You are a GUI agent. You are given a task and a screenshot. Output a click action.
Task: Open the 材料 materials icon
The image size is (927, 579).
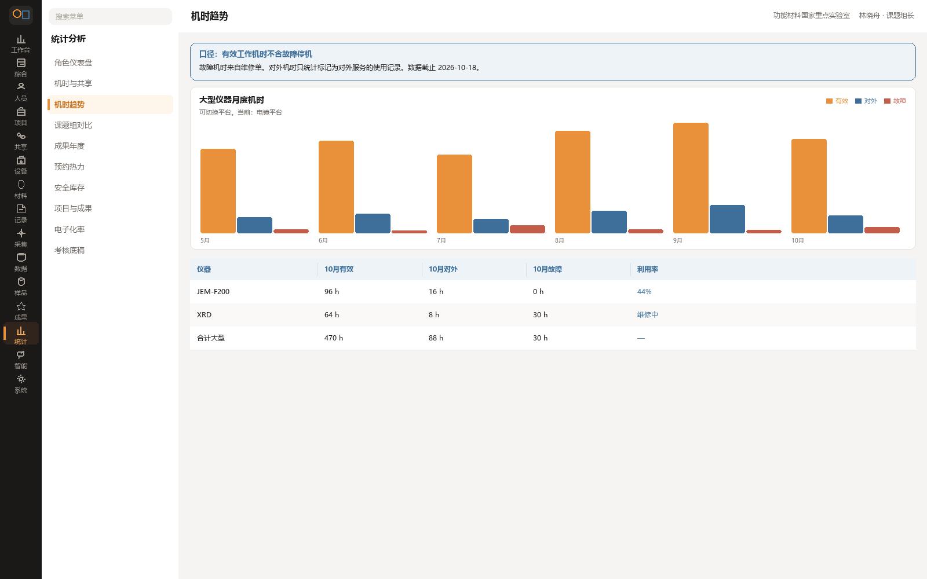(x=21, y=190)
